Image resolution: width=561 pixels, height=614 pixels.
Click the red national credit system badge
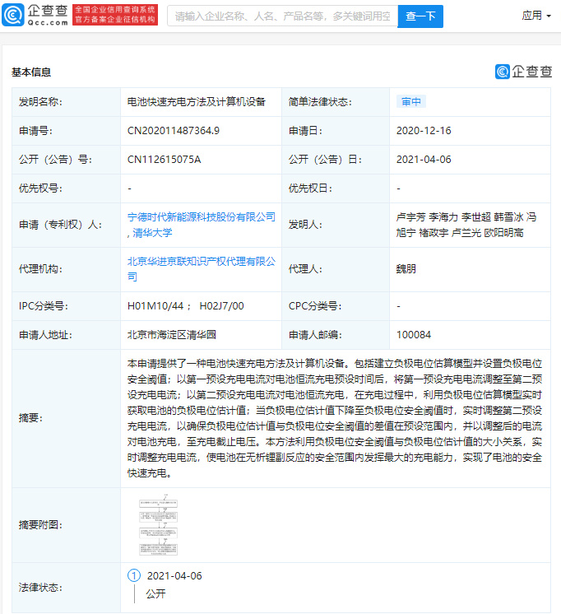[115, 15]
